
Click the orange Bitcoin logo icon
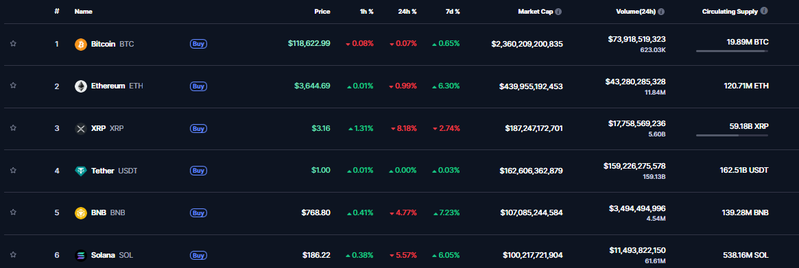click(80, 45)
